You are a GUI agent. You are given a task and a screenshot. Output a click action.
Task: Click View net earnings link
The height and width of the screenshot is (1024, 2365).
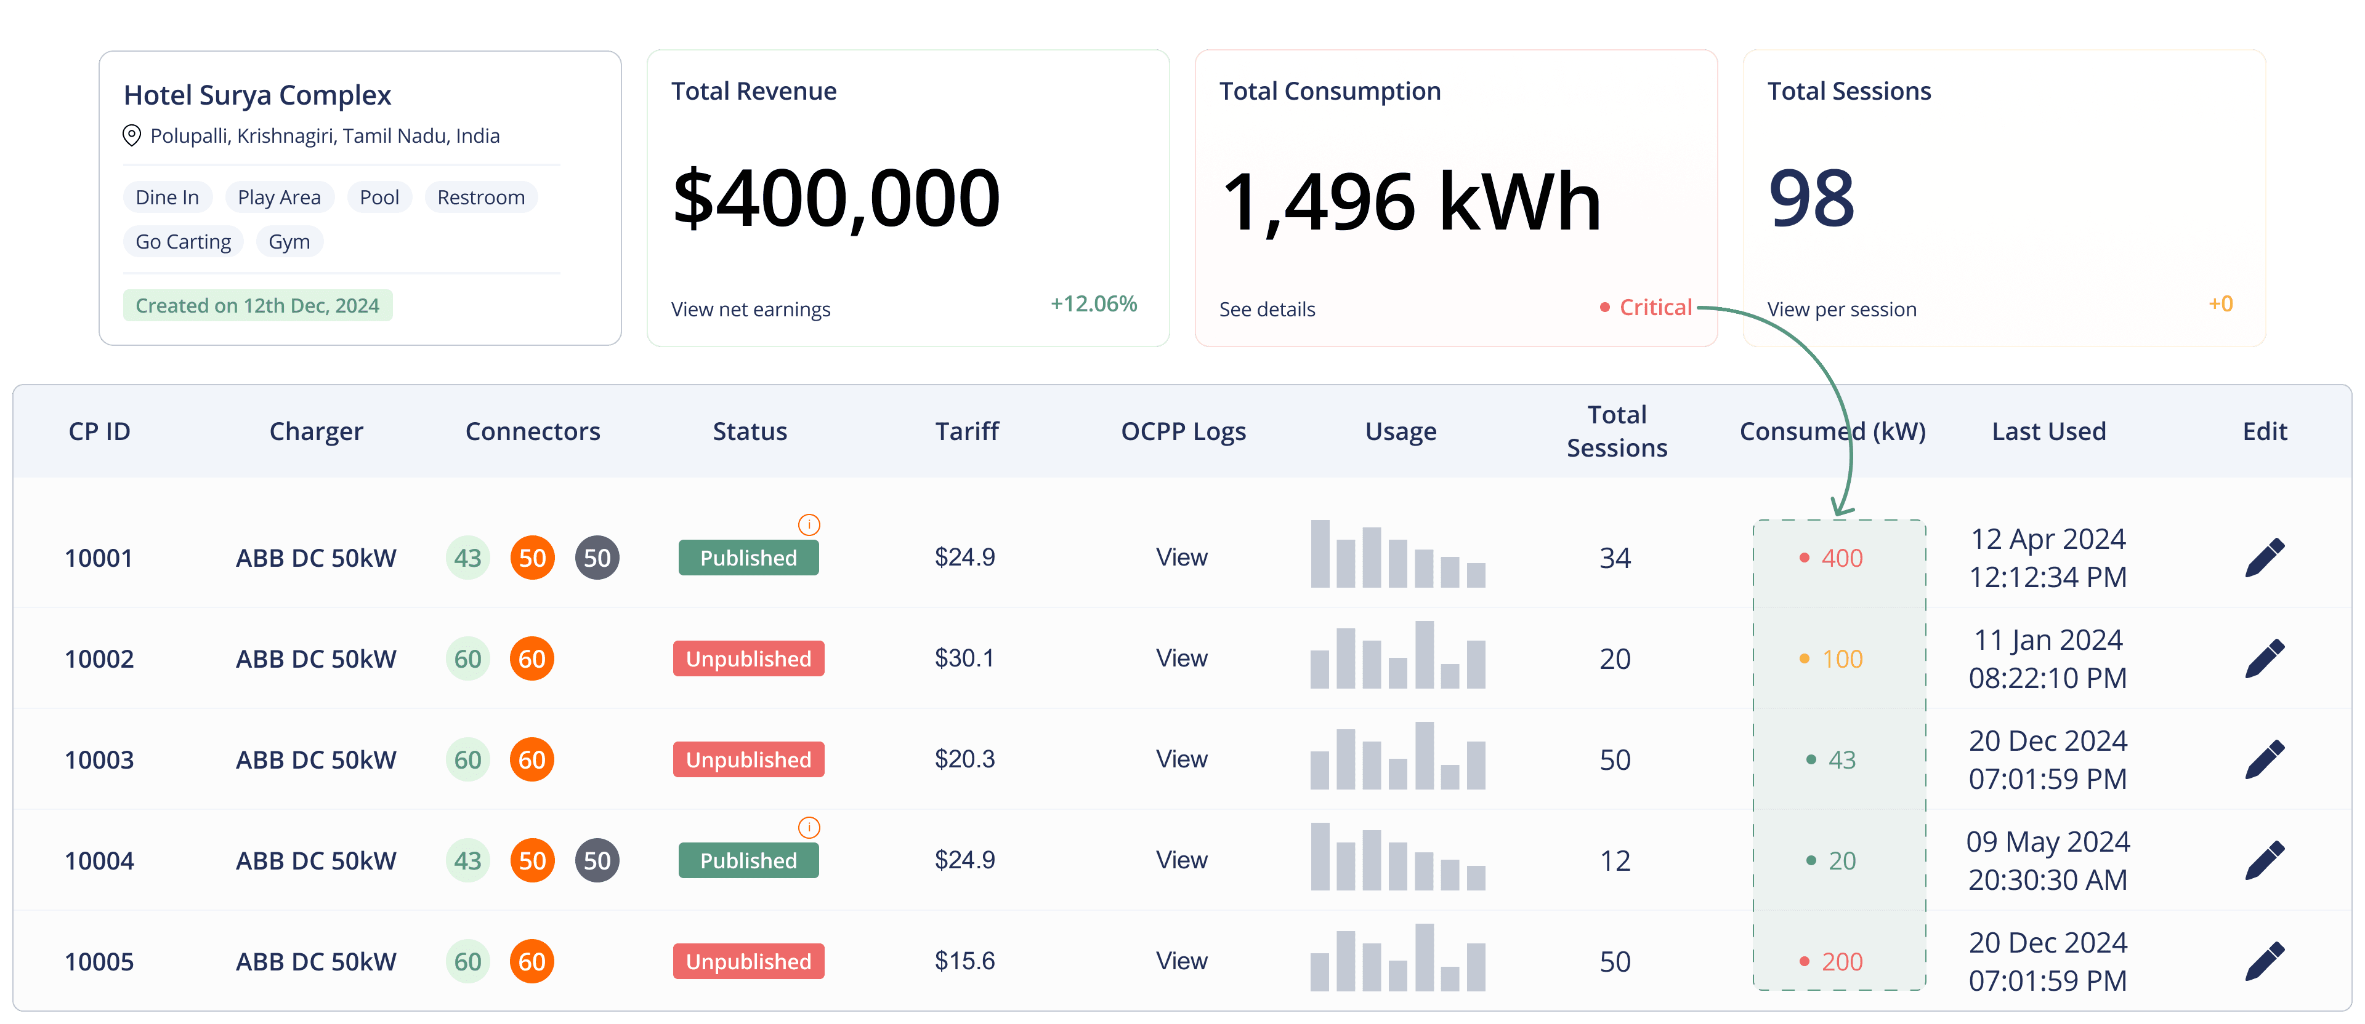pyautogui.click(x=750, y=309)
